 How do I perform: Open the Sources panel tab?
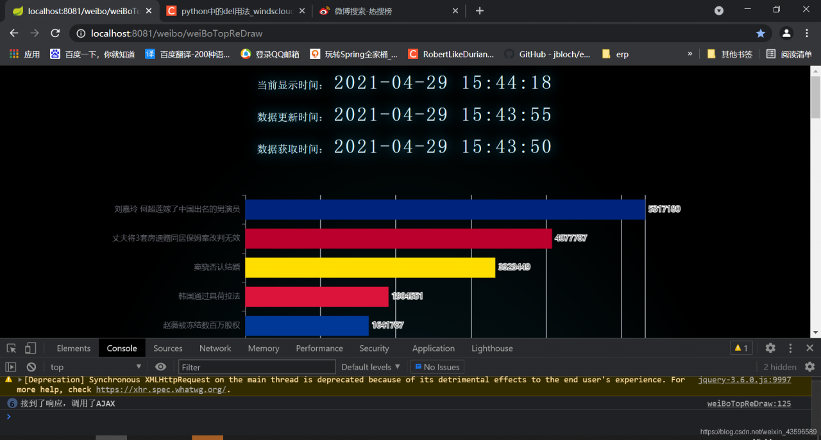tap(168, 348)
